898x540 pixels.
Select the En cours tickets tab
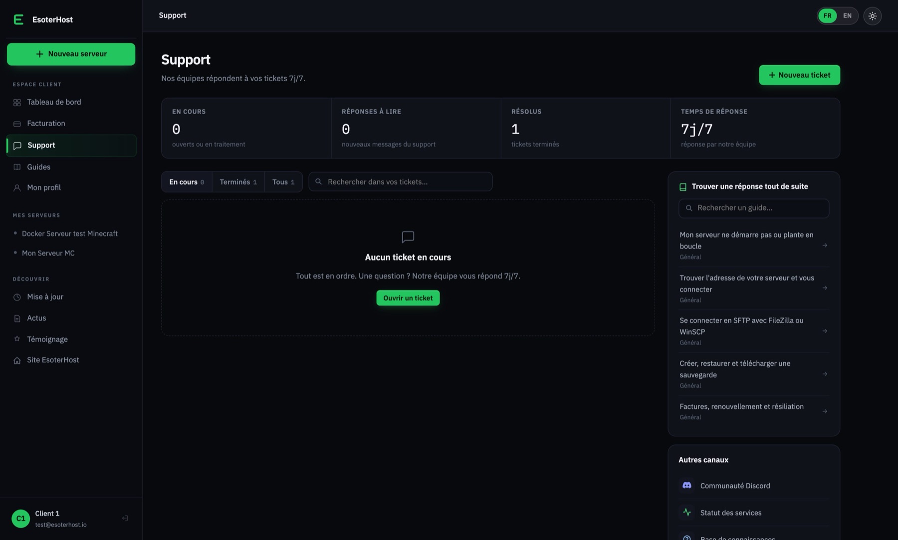click(187, 182)
